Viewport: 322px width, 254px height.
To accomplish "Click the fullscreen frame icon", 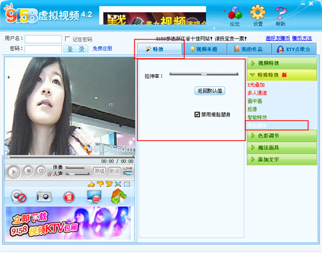I will click(118, 184).
